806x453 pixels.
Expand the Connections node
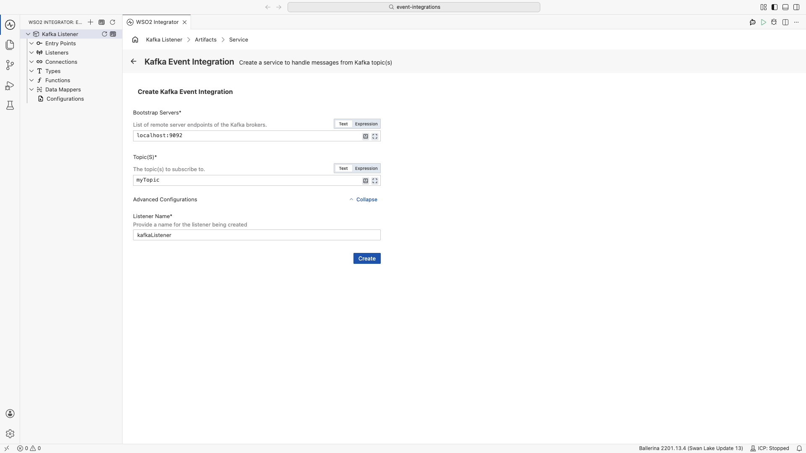31,62
